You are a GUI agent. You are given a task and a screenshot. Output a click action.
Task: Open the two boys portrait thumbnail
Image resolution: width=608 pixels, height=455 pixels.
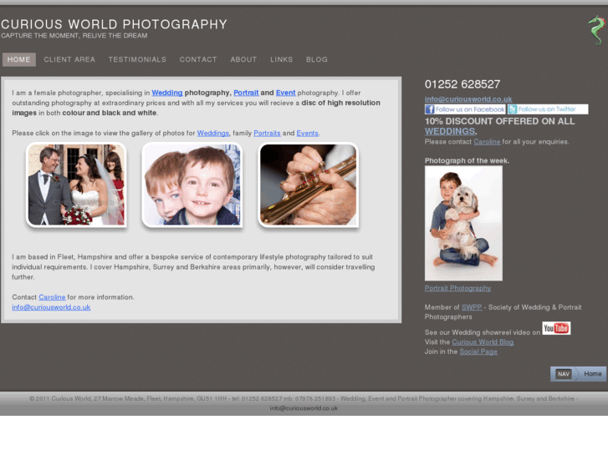(x=192, y=185)
